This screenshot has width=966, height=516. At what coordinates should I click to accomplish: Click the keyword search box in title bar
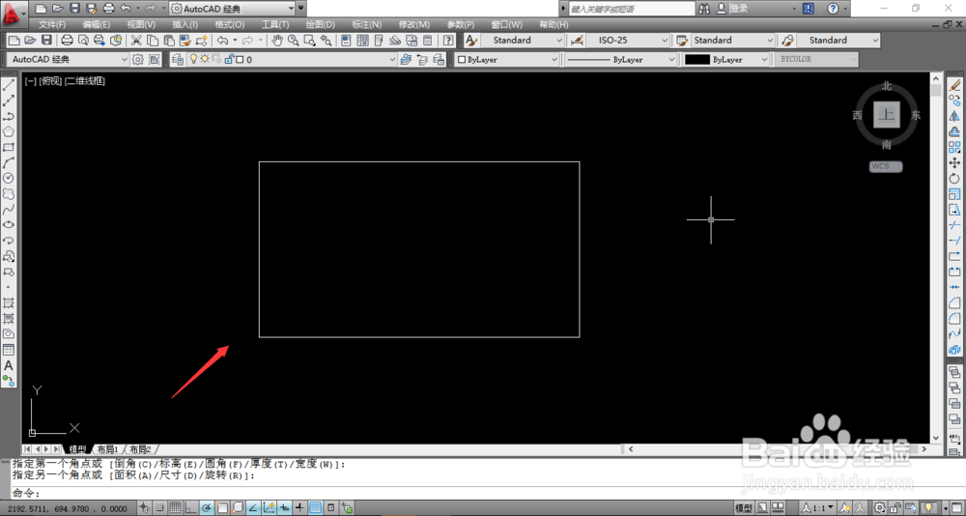632,9
